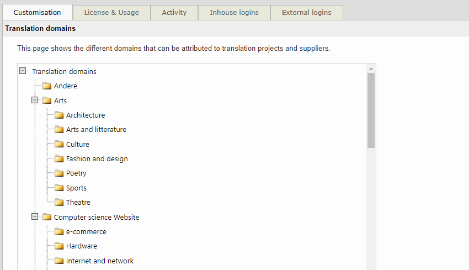
Task: Go to the Inhouse logins tab
Action: [x=234, y=13]
